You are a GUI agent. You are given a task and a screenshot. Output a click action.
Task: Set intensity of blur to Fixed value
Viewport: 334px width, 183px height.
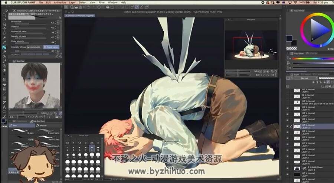(51, 47)
